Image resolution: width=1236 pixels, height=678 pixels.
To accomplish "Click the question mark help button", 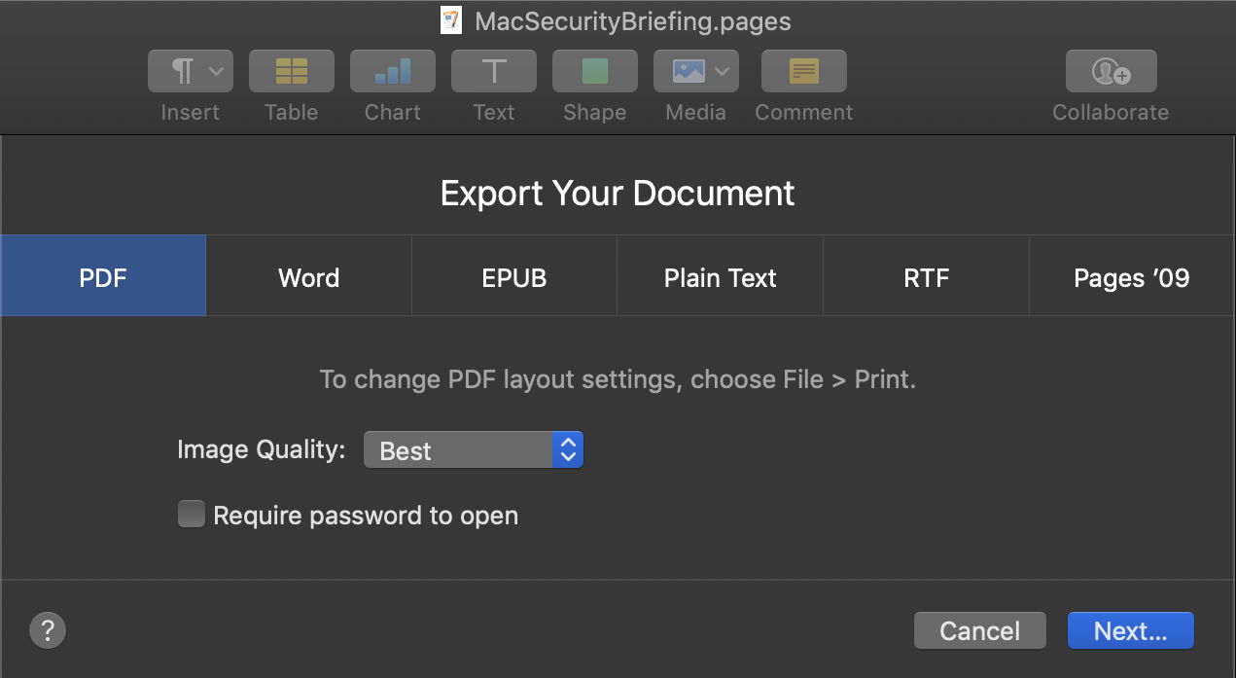I will pos(48,630).
